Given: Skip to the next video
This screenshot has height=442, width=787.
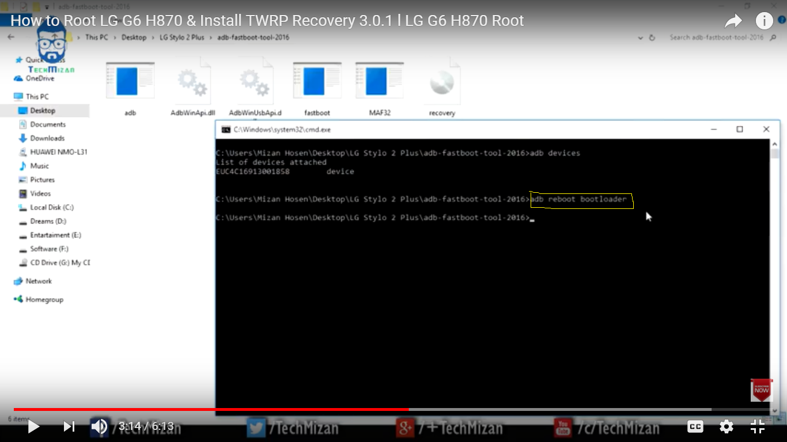Looking at the screenshot, I should 69,426.
